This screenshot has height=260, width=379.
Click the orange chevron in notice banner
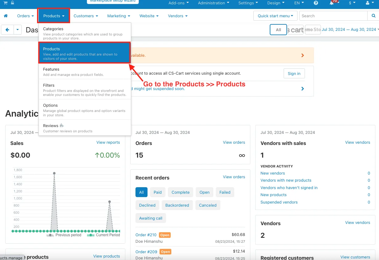[302, 56]
